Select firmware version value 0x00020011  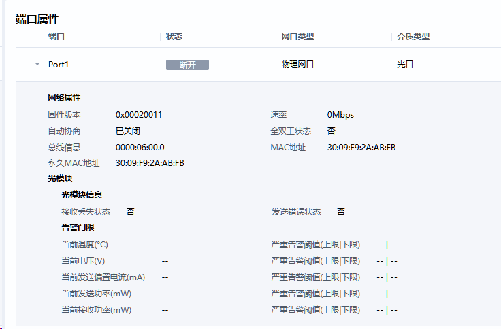(139, 114)
